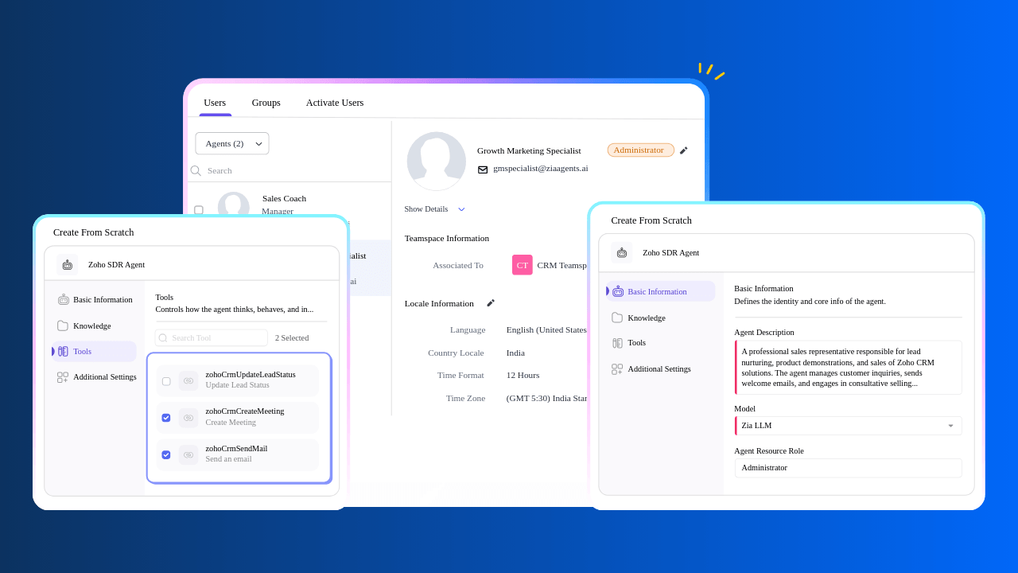The width and height of the screenshot is (1018, 573).
Task: Click the 2 Selected label
Action: pyautogui.click(x=292, y=337)
